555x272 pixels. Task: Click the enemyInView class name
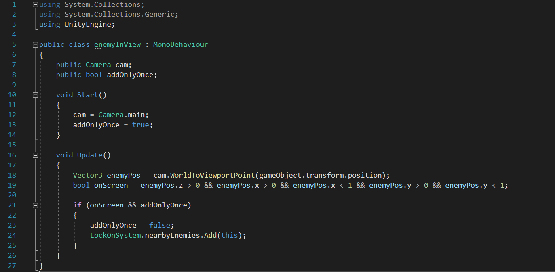(x=117, y=44)
